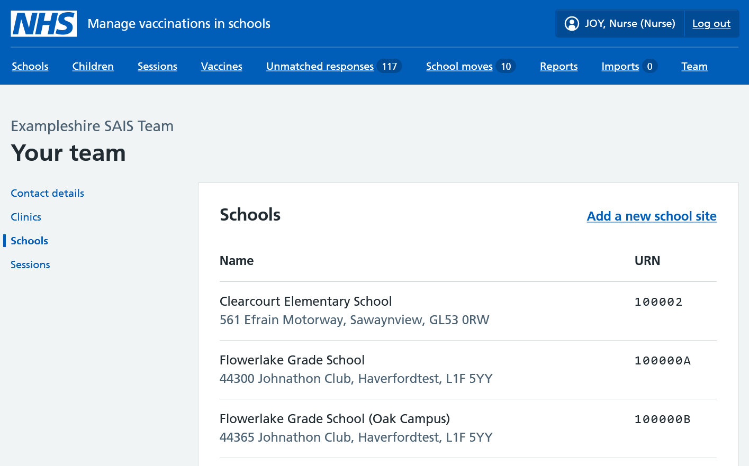The height and width of the screenshot is (466, 749).
Task: Select Clinics from the side navigation
Action: click(x=25, y=217)
